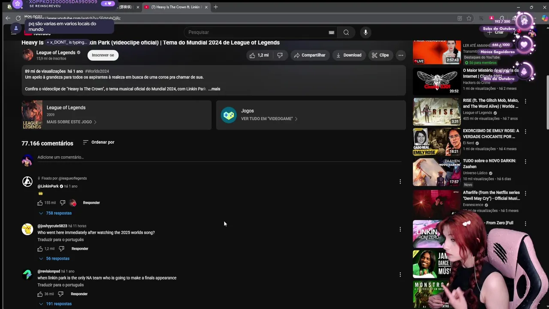
Task: Reply to the @joshyycute5823 comment
Action: pos(80,248)
